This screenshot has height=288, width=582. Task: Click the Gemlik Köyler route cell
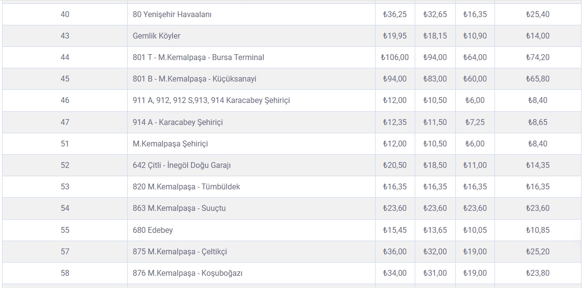(x=251, y=36)
